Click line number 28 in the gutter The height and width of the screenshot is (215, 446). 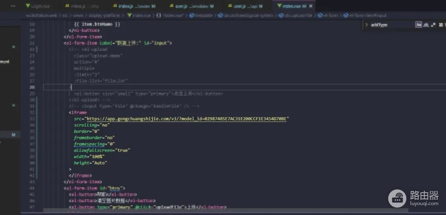pyautogui.click(x=32, y=87)
